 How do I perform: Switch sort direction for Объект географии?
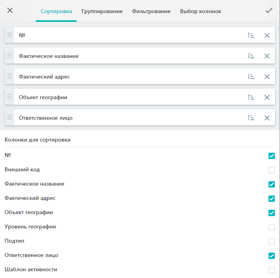[x=251, y=97]
